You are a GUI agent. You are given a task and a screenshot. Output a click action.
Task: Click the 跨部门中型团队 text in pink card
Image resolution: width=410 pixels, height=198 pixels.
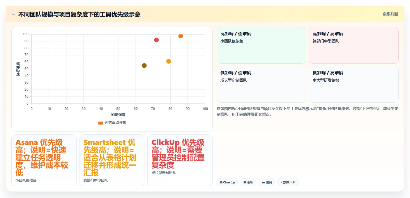click(326, 41)
